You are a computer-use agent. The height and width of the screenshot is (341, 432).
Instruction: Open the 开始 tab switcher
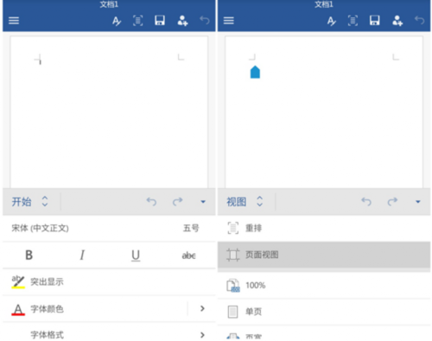point(29,201)
